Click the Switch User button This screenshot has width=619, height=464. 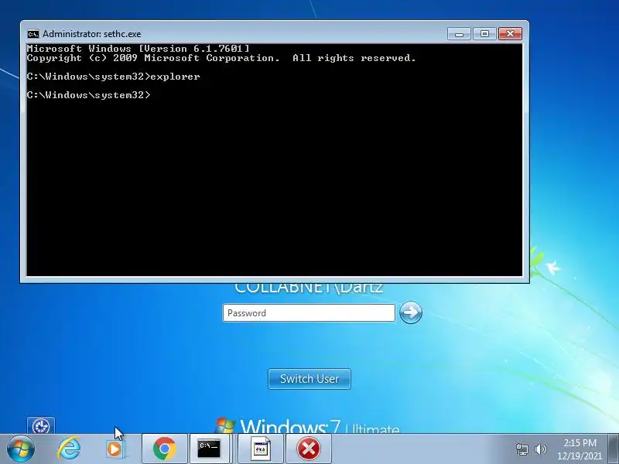click(x=309, y=379)
